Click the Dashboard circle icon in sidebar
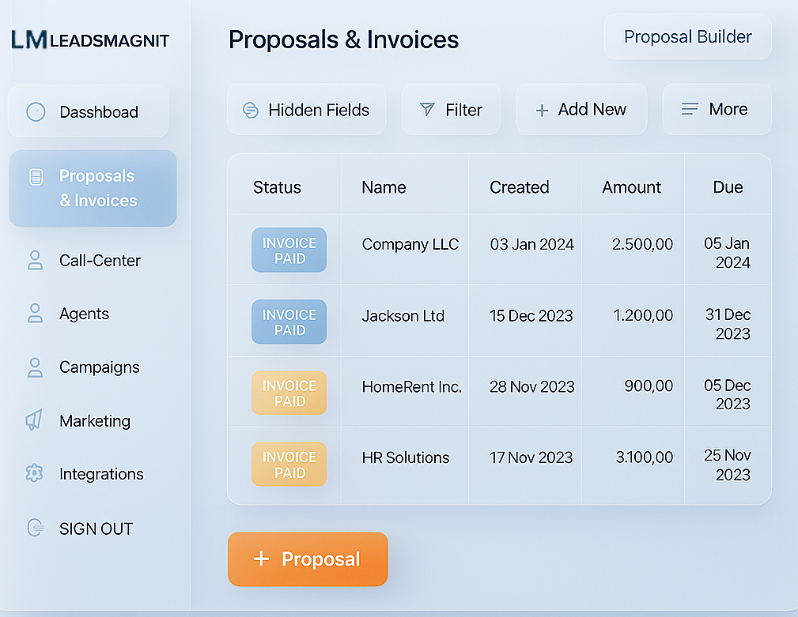Viewport: 798px width, 617px height. pyautogui.click(x=36, y=112)
